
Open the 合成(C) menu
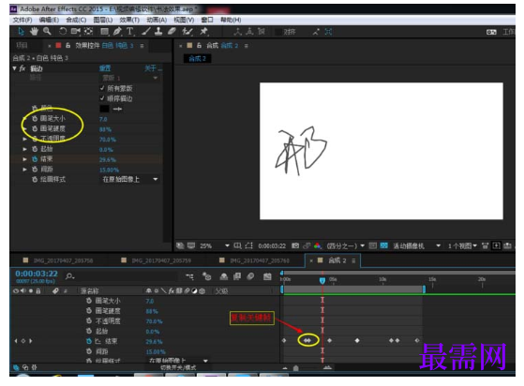(x=76, y=20)
